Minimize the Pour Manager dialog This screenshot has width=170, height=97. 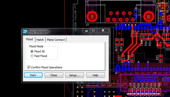pos(87,31)
